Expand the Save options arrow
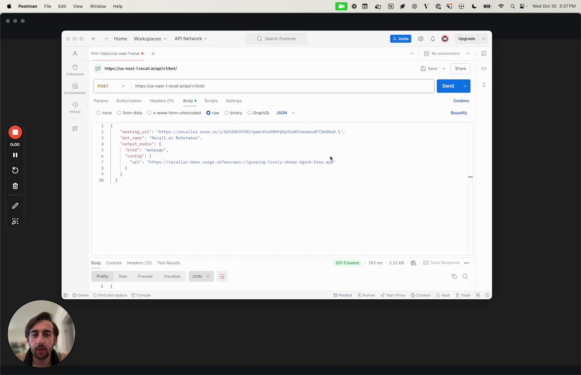 point(444,68)
